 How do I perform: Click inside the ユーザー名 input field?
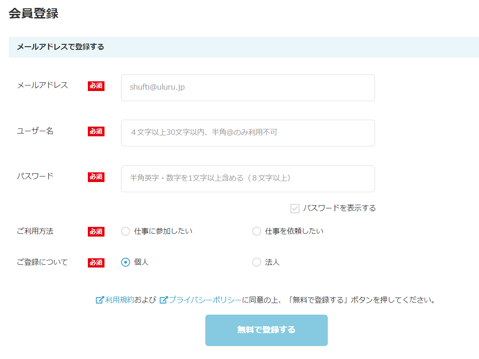tap(248, 133)
